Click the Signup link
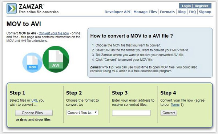This screenshot has width=218, height=134. (205, 12)
